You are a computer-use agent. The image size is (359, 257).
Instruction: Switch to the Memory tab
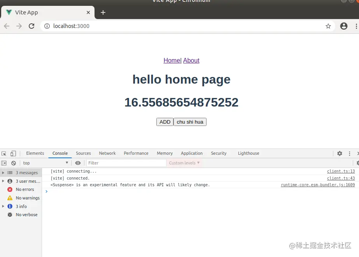tap(165, 153)
